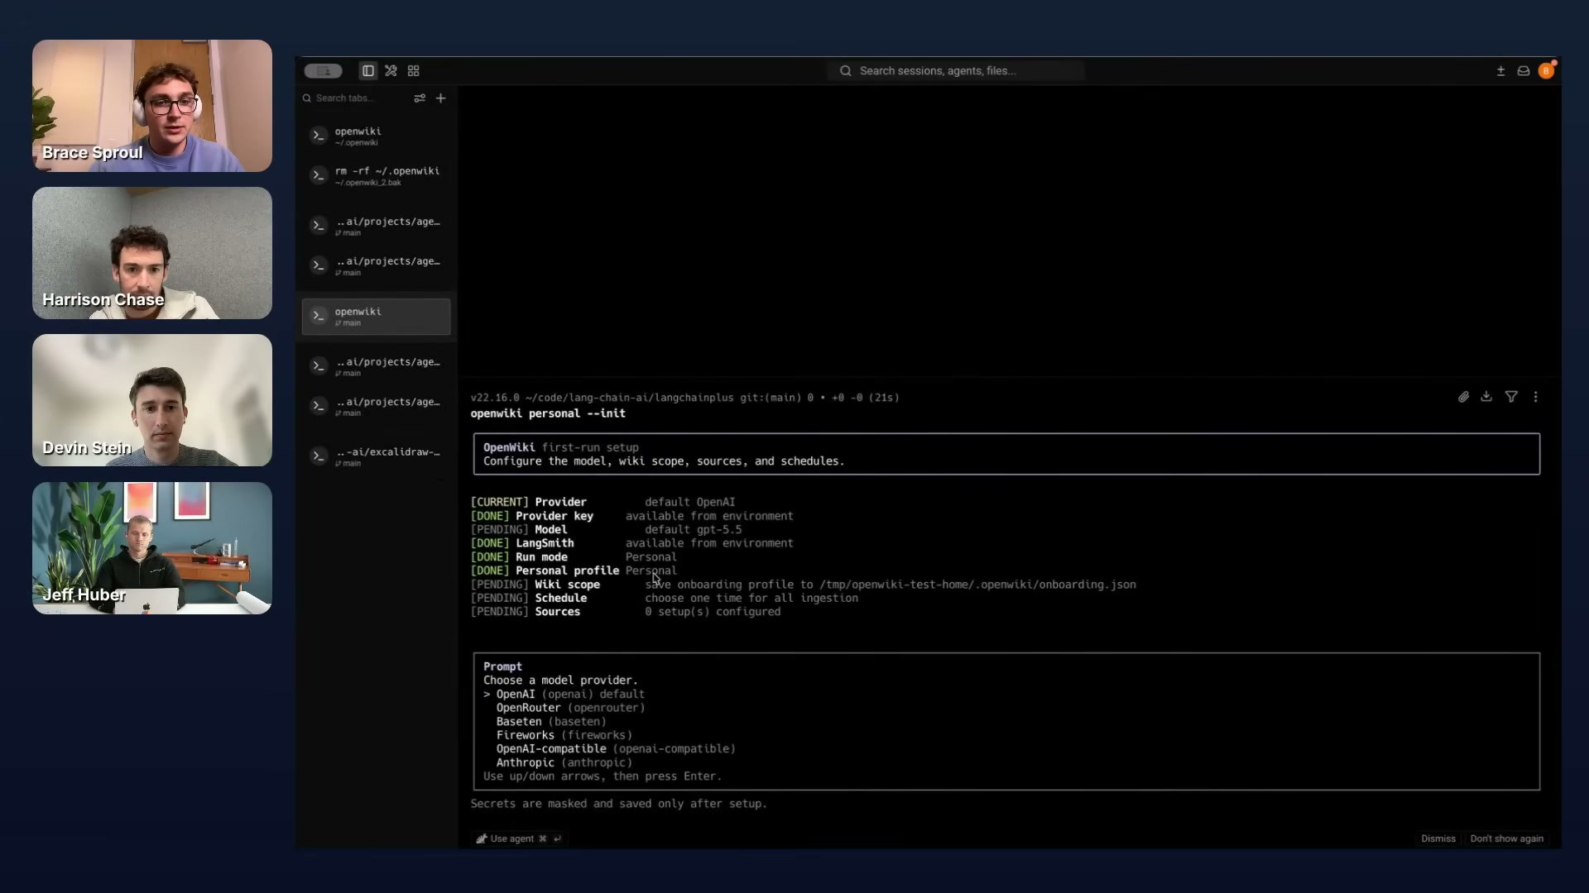The image size is (1589, 893).
Task: Click the download icon at top right
Action: coord(1500,71)
